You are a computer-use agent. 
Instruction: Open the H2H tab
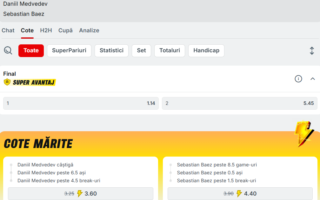click(x=46, y=30)
